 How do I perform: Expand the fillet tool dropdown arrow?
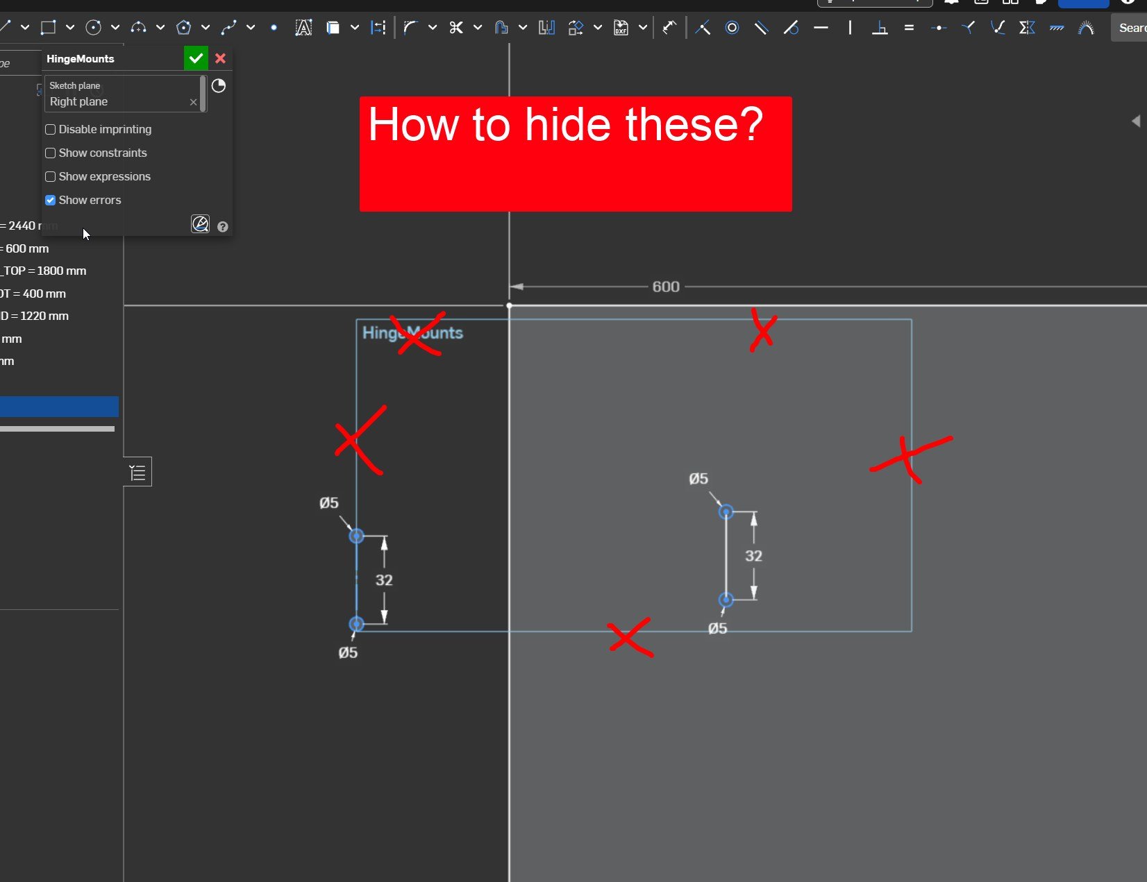click(433, 28)
